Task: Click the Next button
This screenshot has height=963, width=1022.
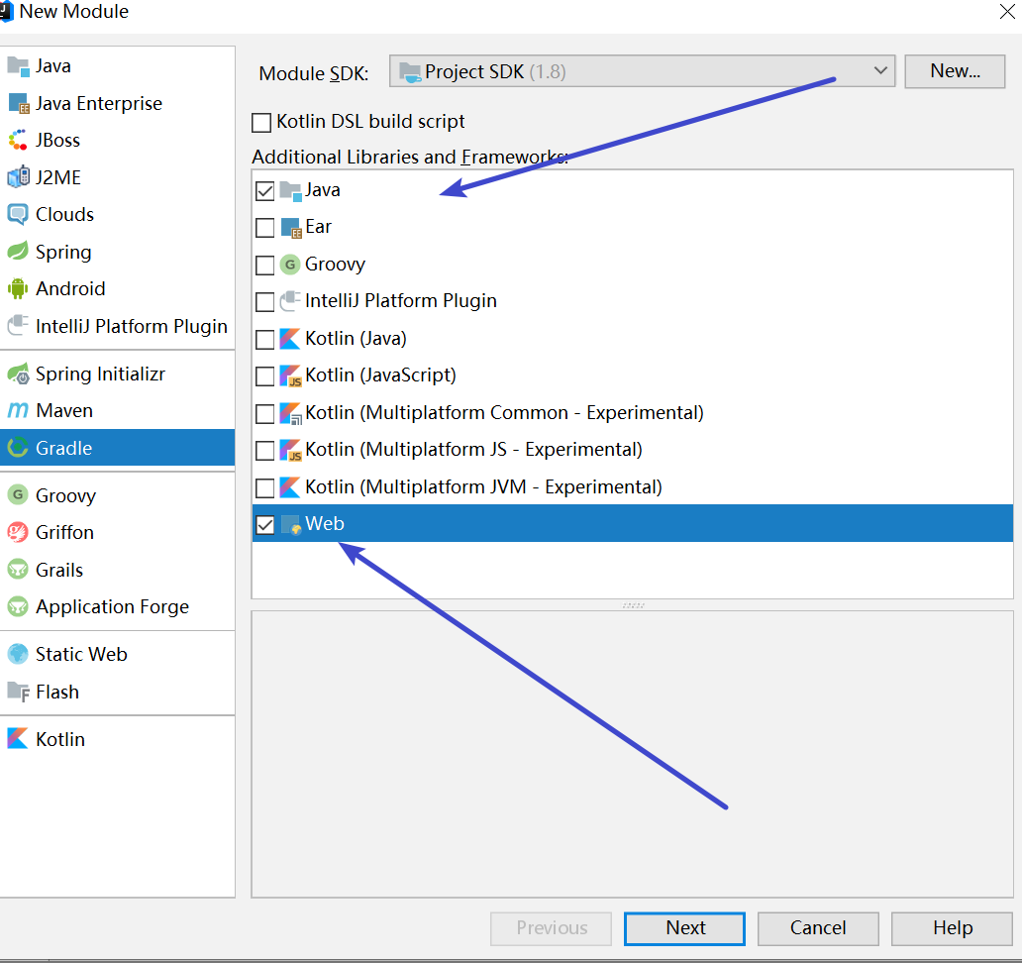Action: [x=684, y=927]
